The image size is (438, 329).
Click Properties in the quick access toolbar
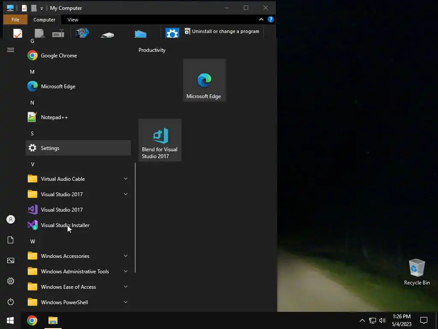[24, 8]
